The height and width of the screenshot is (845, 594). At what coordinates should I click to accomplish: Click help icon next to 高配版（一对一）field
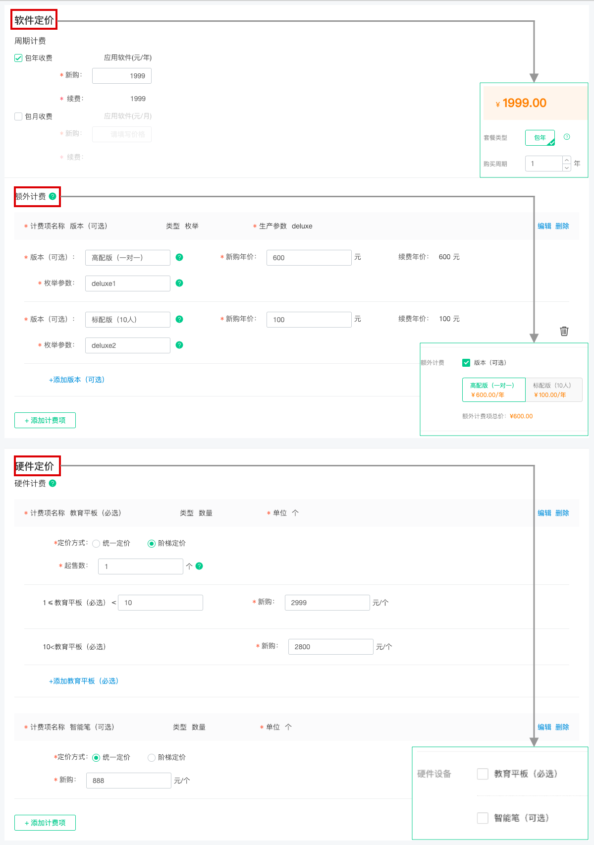tap(179, 257)
